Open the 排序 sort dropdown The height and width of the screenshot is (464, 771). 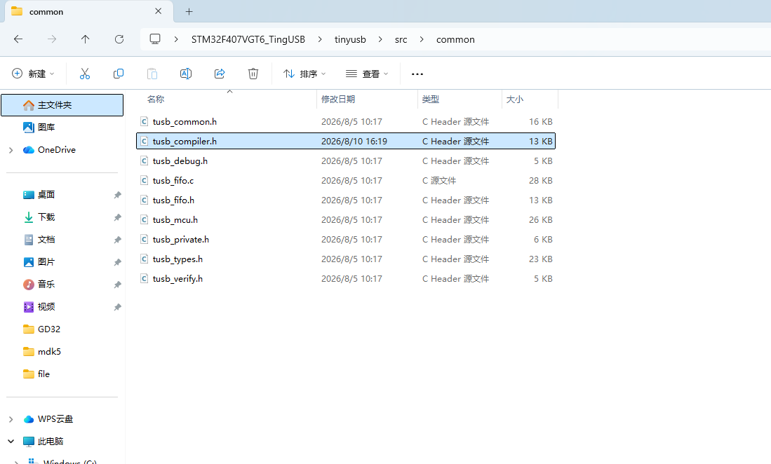coord(304,74)
